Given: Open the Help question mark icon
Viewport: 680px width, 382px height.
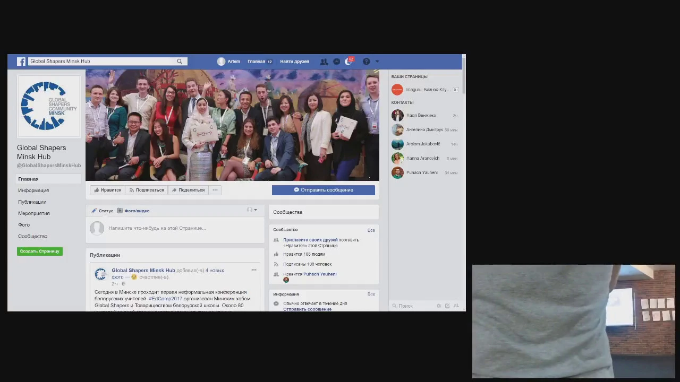Looking at the screenshot, I should (366, 62).
